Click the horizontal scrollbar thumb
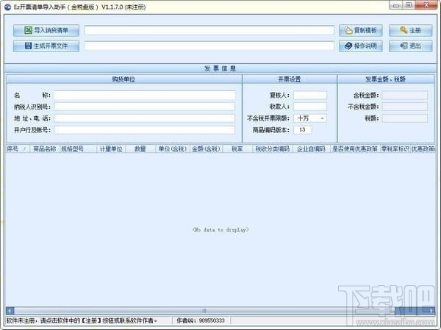The height and width of the screenshot is (330, 441). 204,311
